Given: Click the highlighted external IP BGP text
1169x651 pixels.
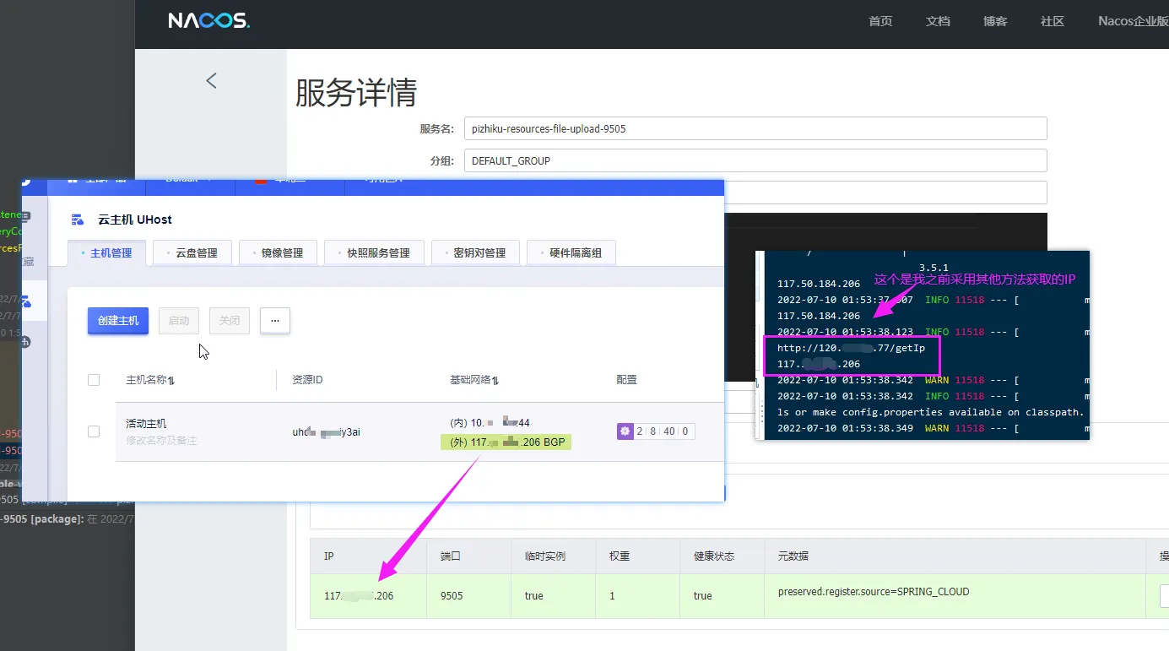Looking at the screenshot, I should (x=506, y=442).
